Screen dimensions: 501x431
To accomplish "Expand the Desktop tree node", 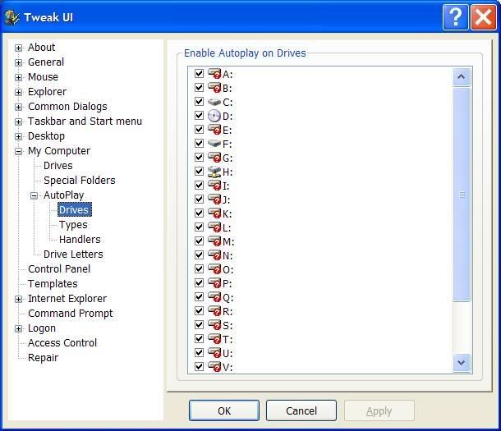I will pos(19,136).
